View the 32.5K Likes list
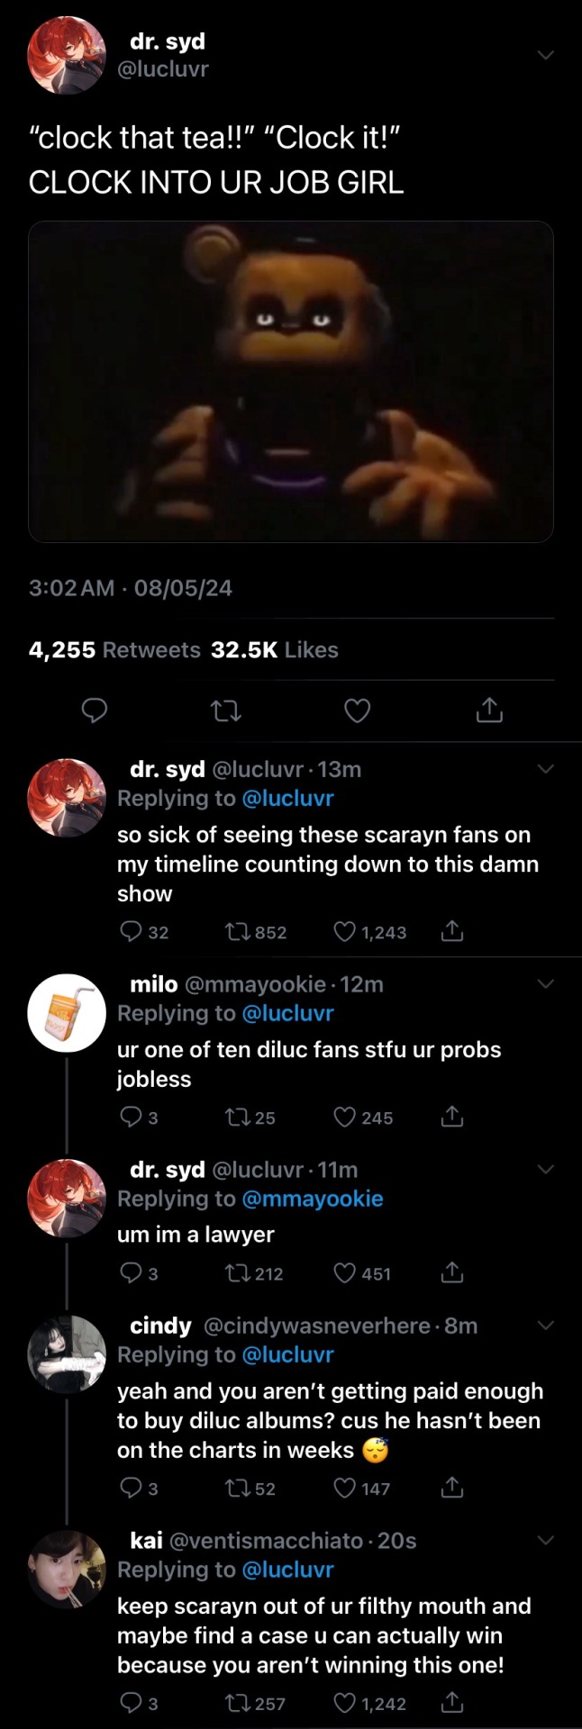Screen dimensions: 582x1729 click(275, 650)
